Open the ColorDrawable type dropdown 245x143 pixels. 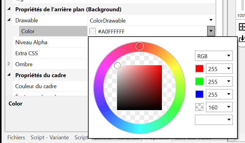[x=211, y=20]
